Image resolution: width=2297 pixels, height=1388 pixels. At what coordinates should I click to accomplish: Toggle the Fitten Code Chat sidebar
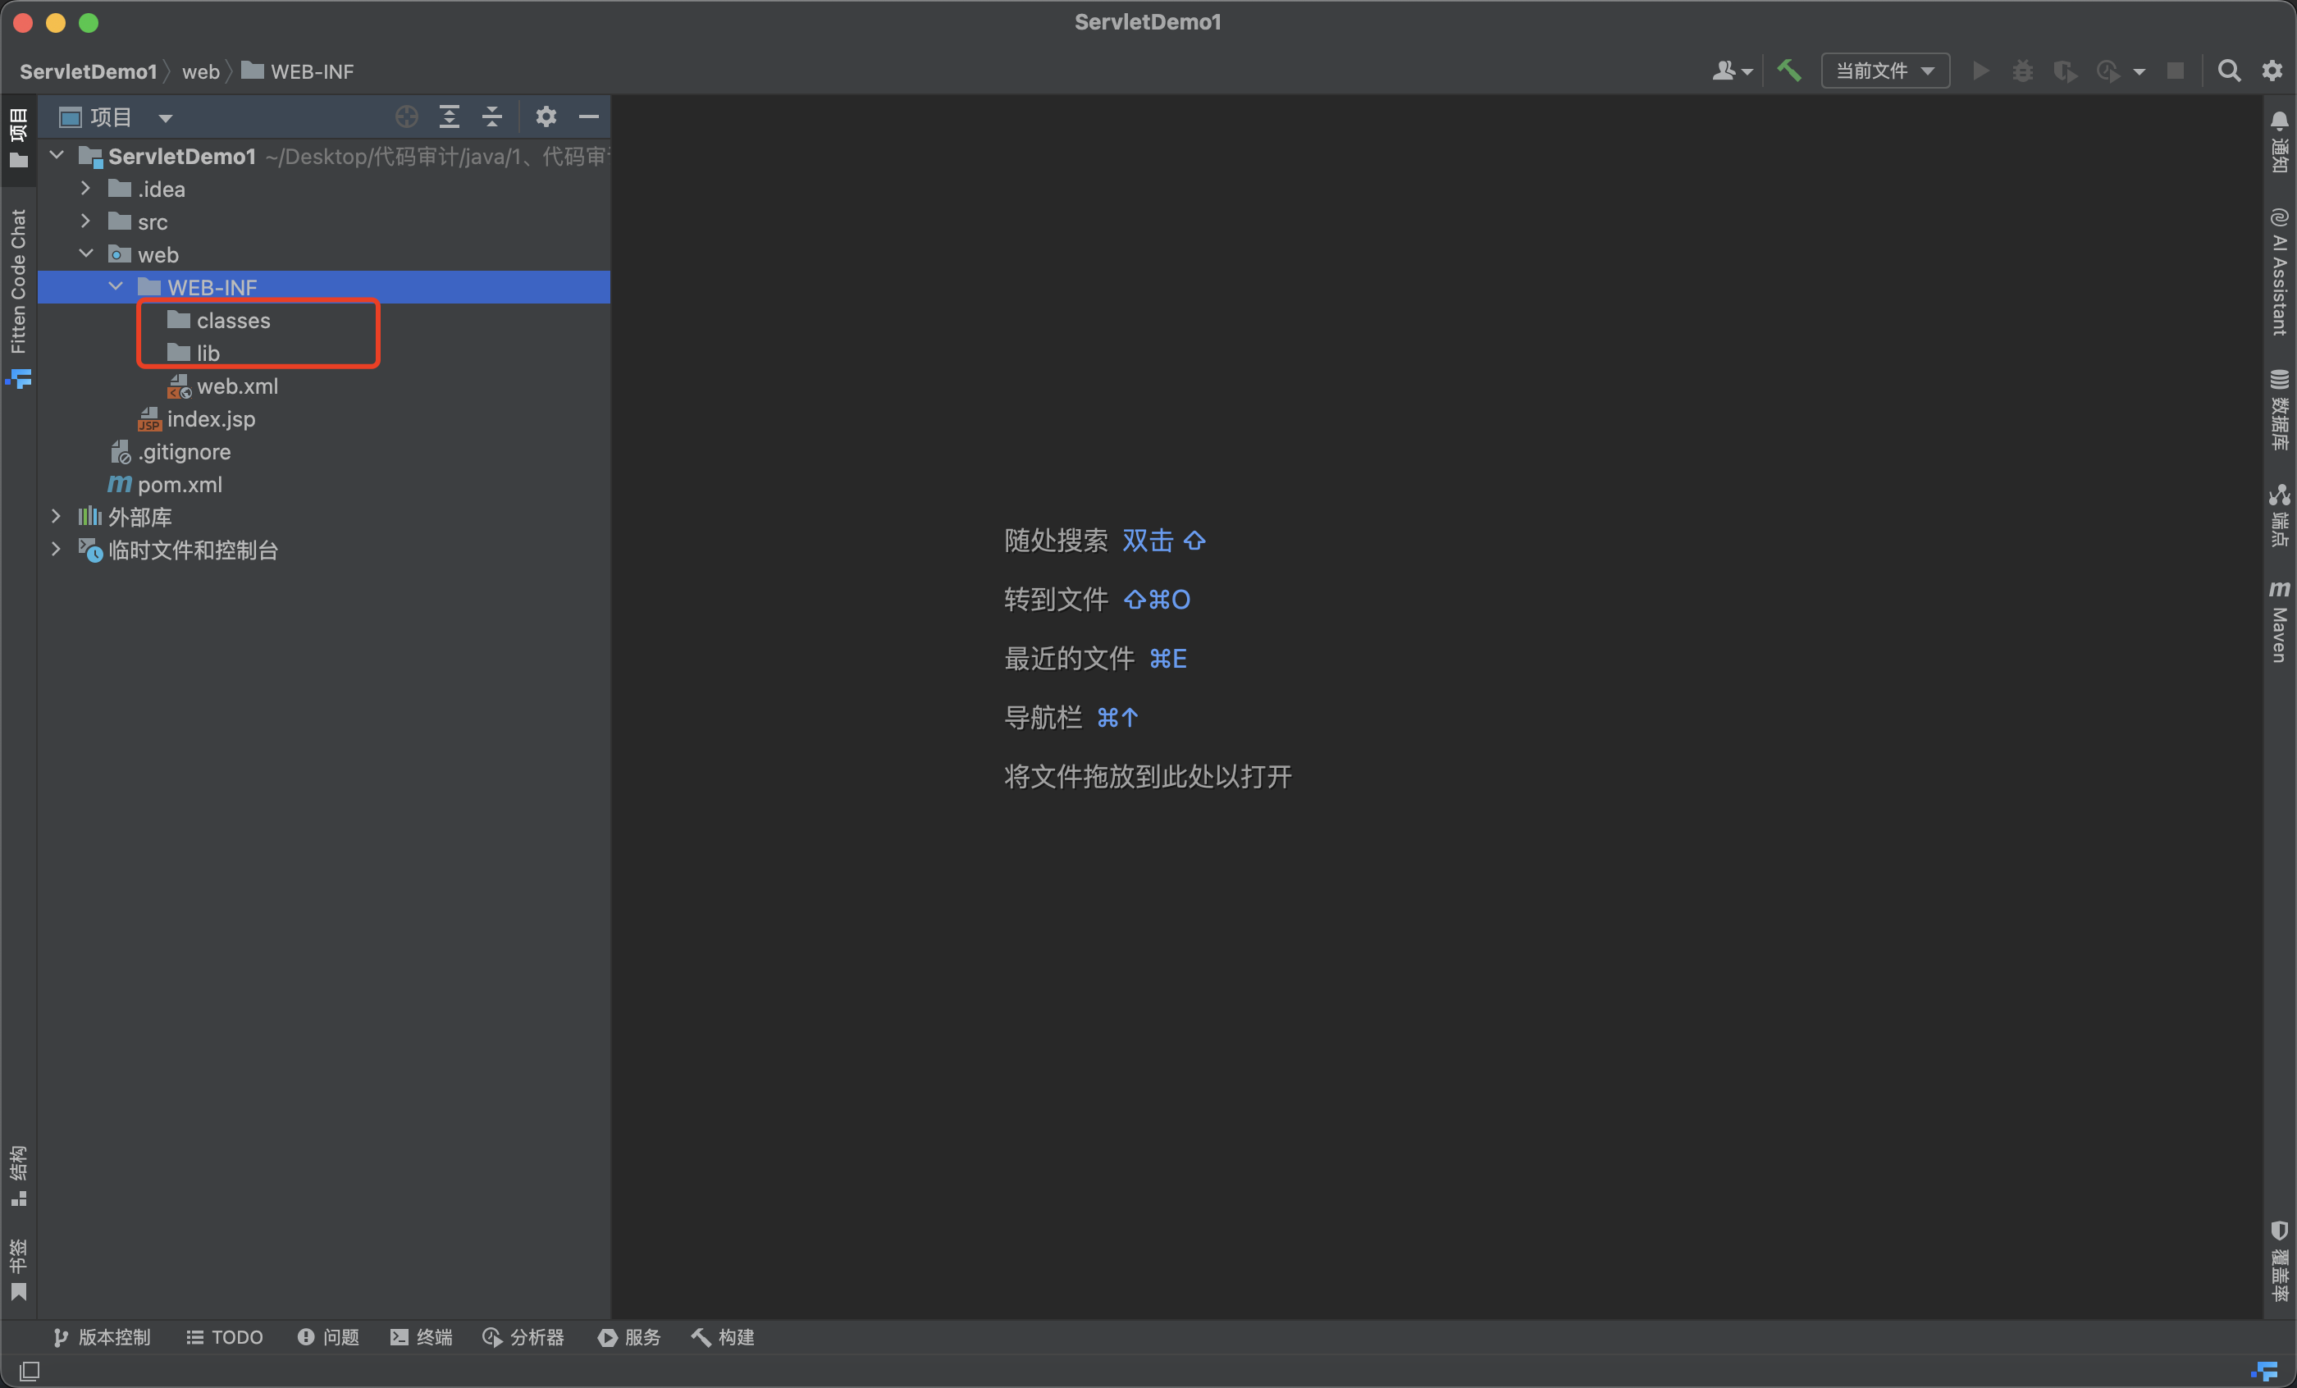point(18,280)
